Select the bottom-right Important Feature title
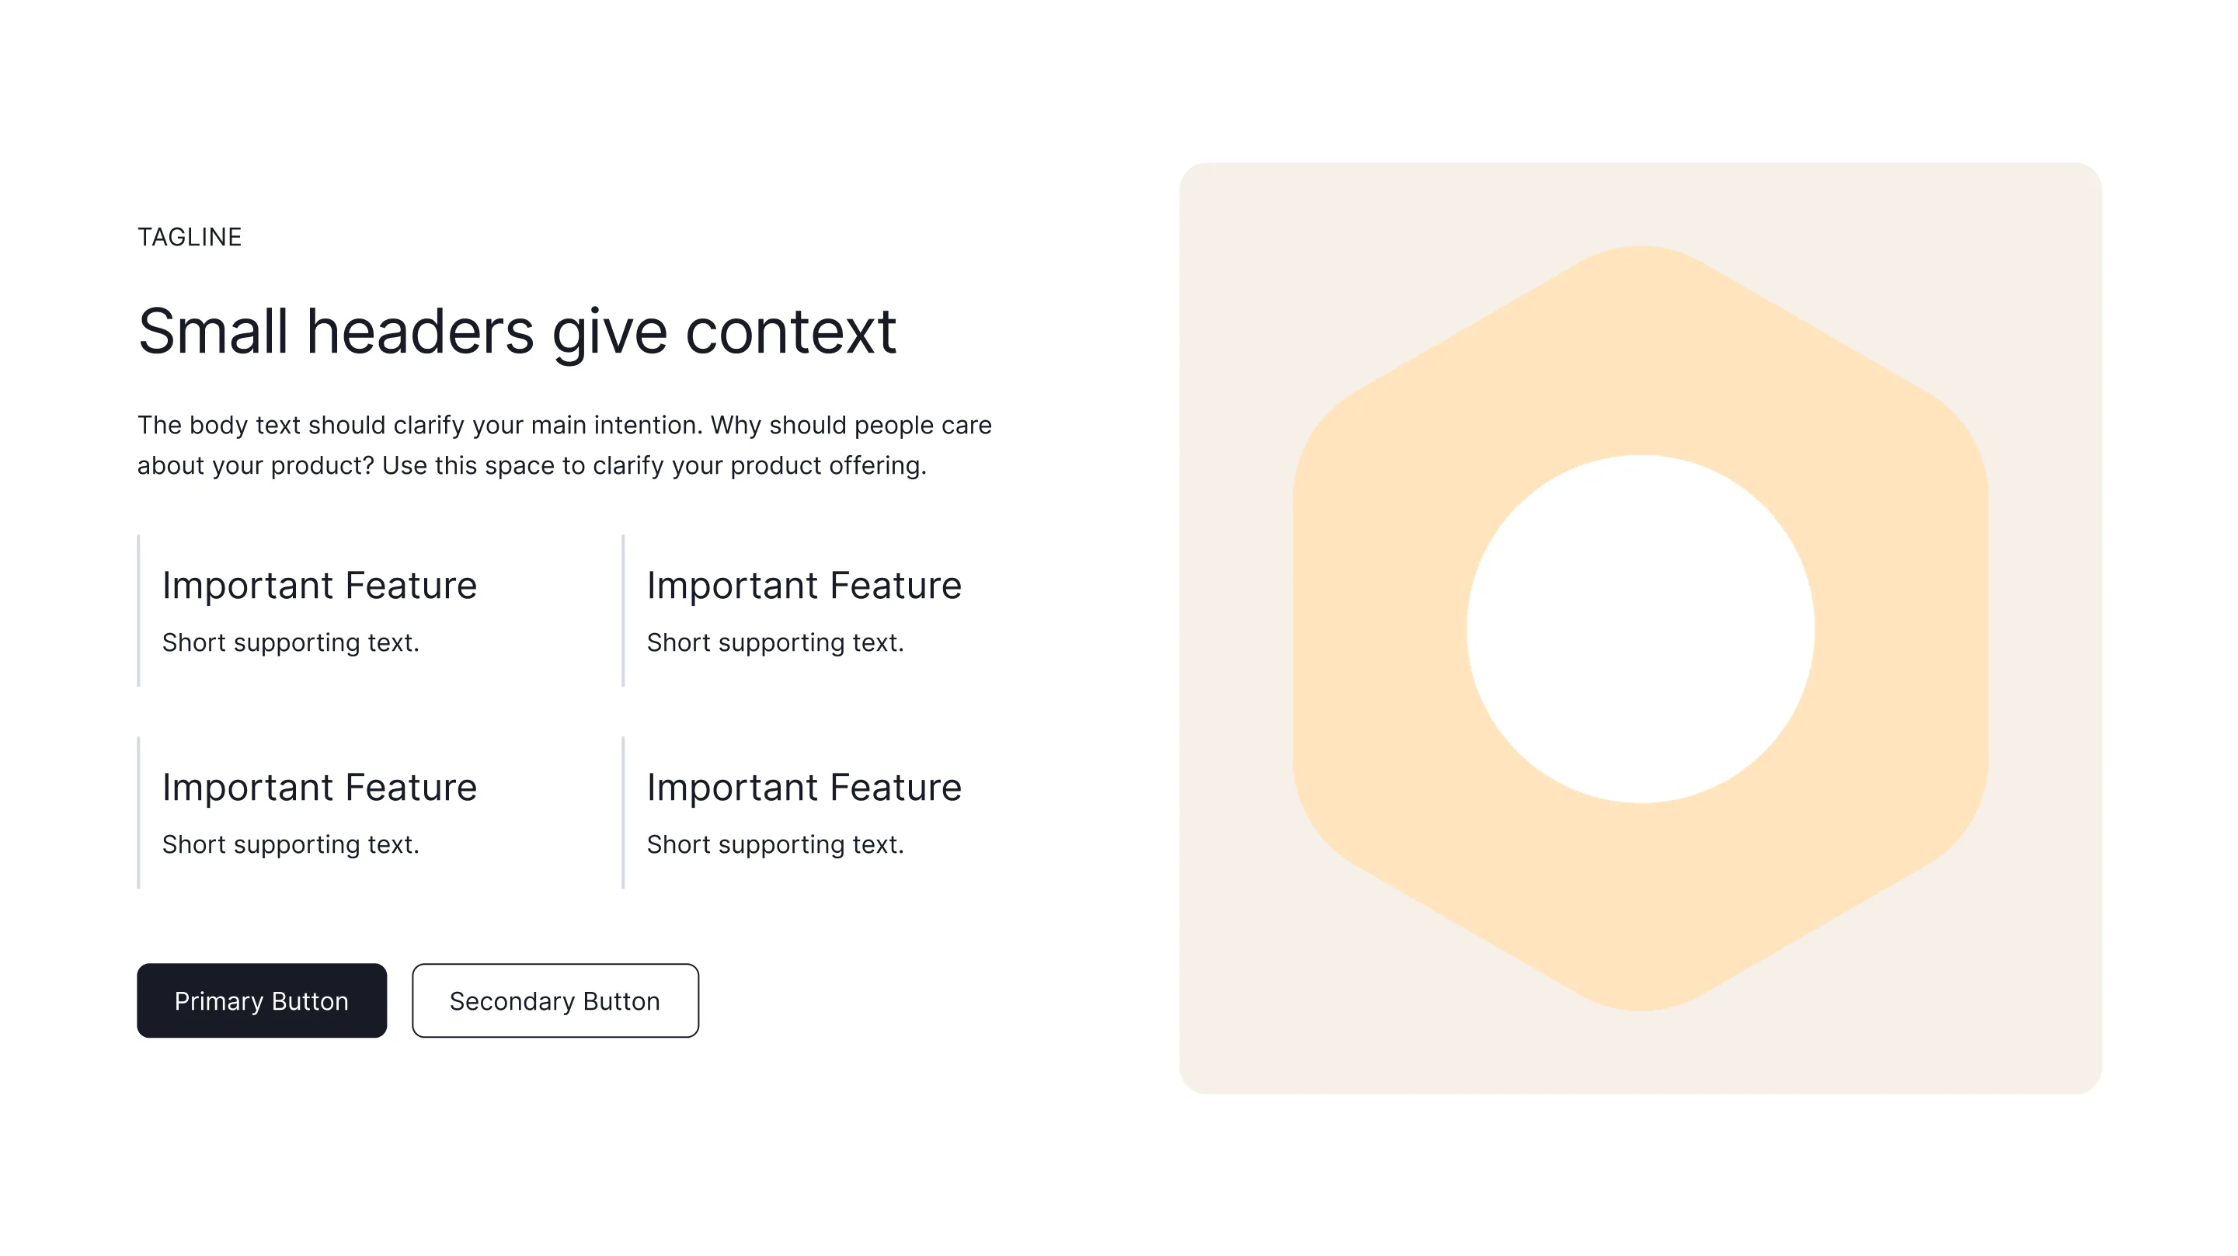2238x1256 pixels. click(x=805, y=788)
